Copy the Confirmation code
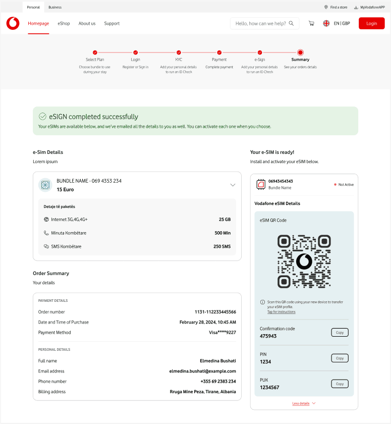 [x=340, y=332]
